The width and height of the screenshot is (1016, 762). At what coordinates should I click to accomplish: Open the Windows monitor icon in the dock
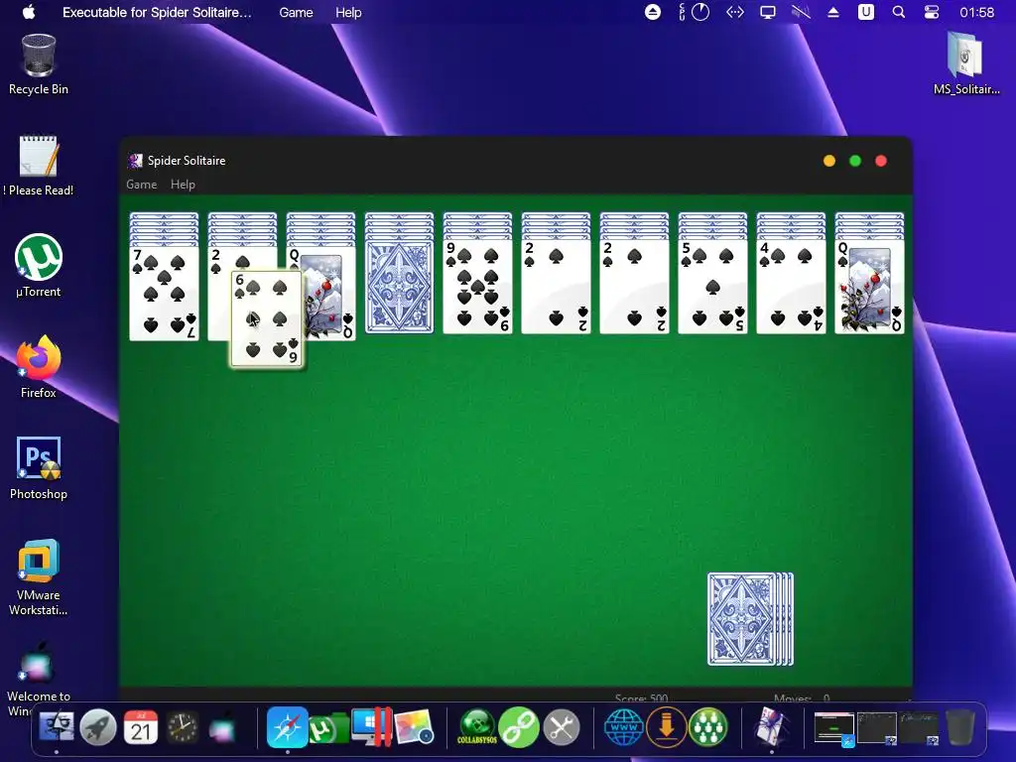371,727
